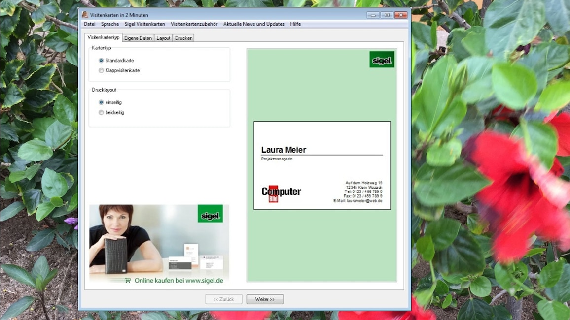Expand the Sigel Visitenkarten menu
Screen dimensions: 570x320
pos(144,24)
